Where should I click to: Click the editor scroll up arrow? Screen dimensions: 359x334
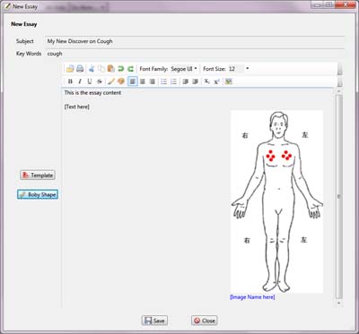tap(338, 91)
